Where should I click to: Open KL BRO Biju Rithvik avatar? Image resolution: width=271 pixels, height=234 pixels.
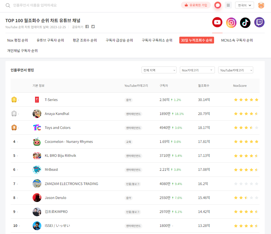37,156
